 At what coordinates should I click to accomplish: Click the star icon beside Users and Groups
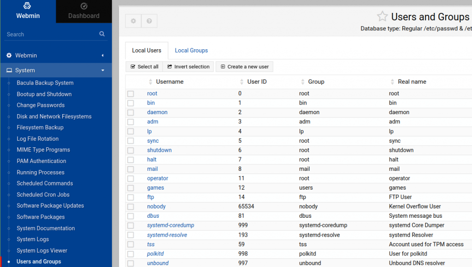pos(382,16)
